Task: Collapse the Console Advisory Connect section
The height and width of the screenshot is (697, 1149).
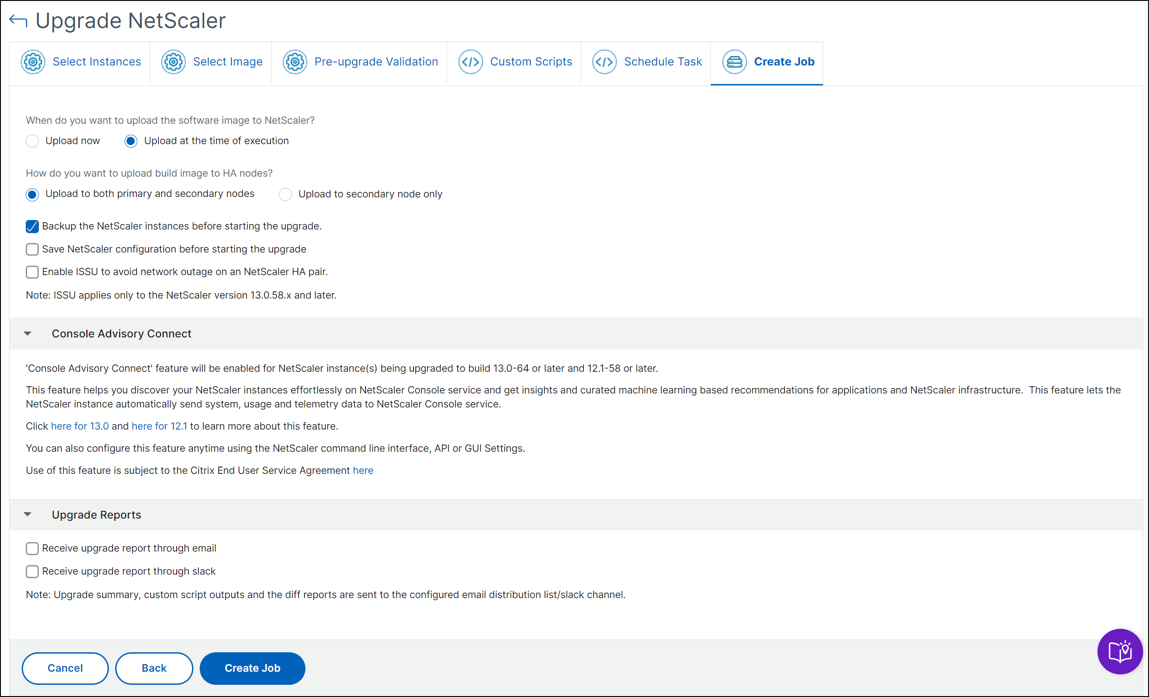Action: pos(28,334)
